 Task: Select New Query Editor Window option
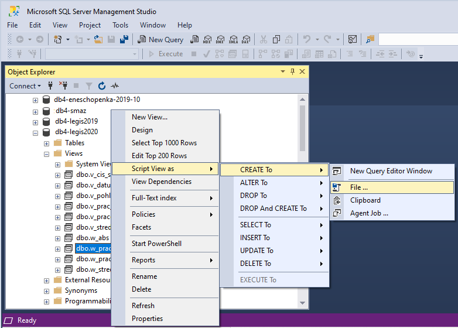point(392,171)
